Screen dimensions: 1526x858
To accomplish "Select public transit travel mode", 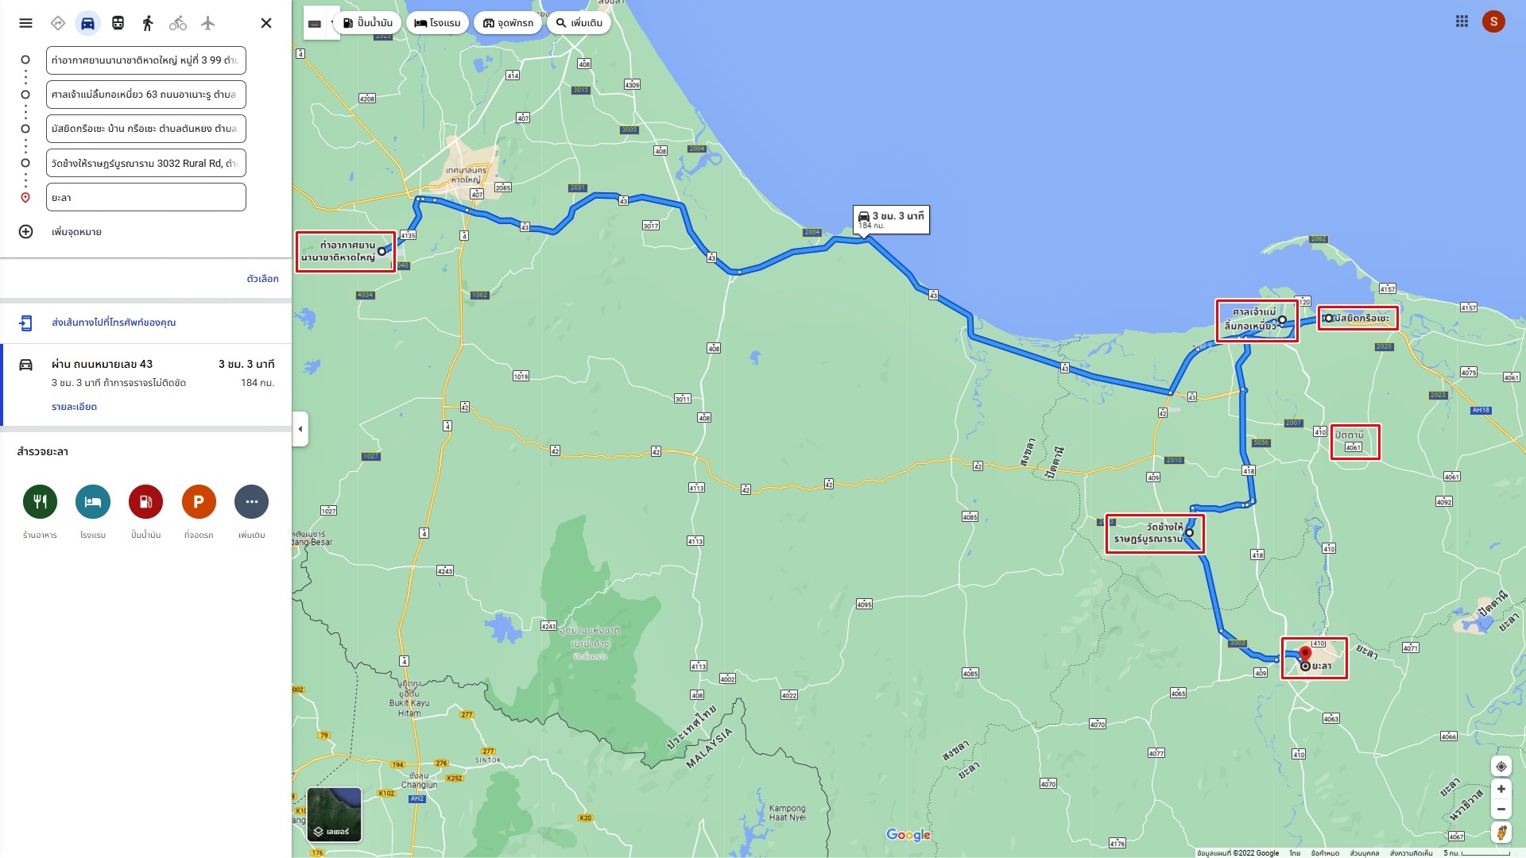I will (118, 23).
